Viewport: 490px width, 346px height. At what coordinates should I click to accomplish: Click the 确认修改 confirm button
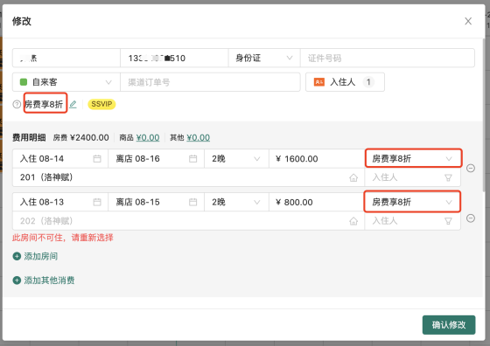tap(449, 325)
